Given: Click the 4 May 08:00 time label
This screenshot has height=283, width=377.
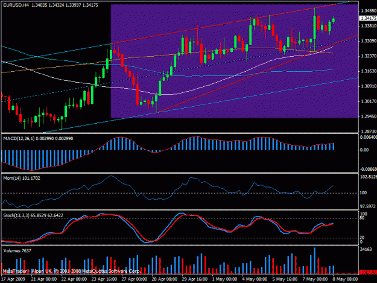Looking at the screenshot, I should pos(255,279).
